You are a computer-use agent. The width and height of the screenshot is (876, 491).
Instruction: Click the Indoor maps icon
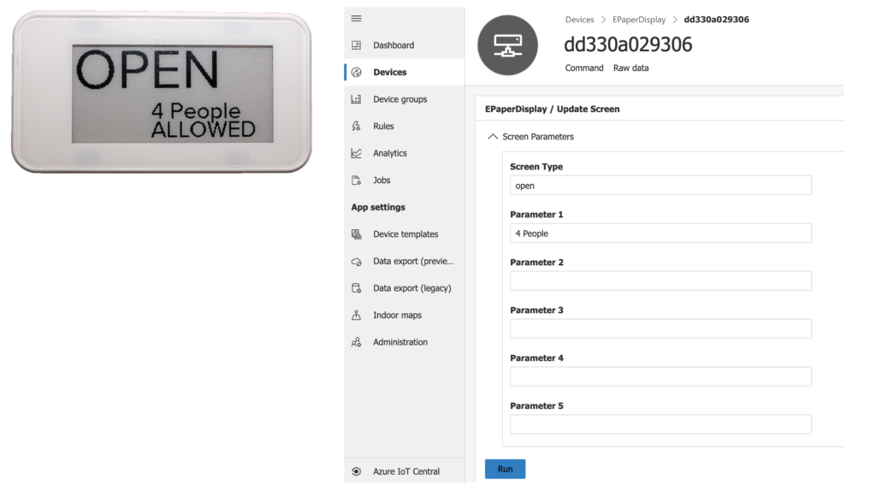click(356, 315)
